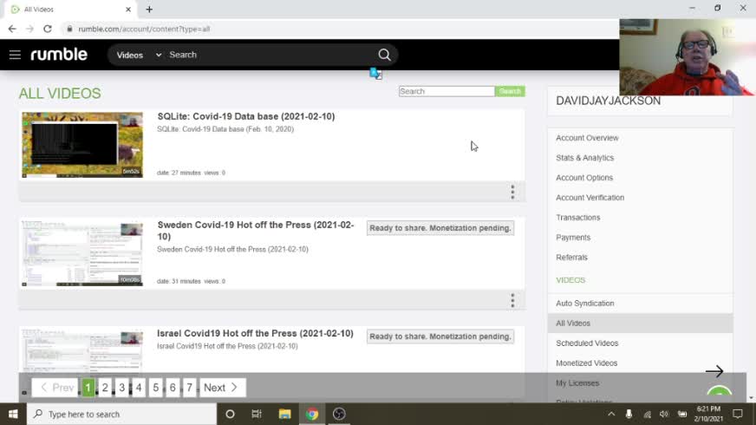Select All Videos in sidebar
Viewport: 756px width, 425px height.
641,324
